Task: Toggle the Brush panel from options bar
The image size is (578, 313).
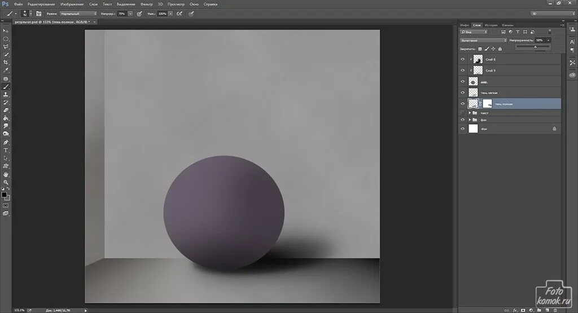Action: click(x=38, y=14)
